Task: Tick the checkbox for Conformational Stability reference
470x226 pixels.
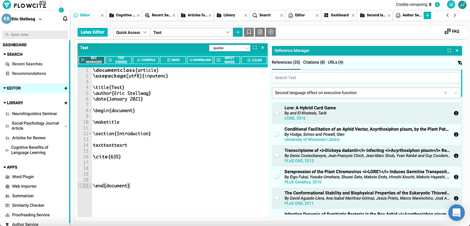Action: point(277,198)
